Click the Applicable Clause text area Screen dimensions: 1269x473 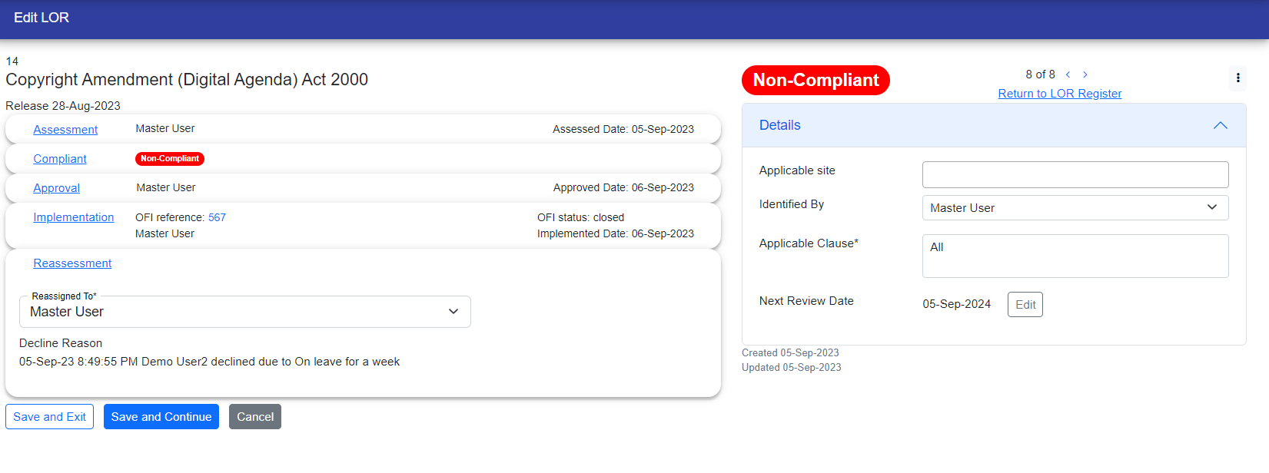tap(1075, 256)
